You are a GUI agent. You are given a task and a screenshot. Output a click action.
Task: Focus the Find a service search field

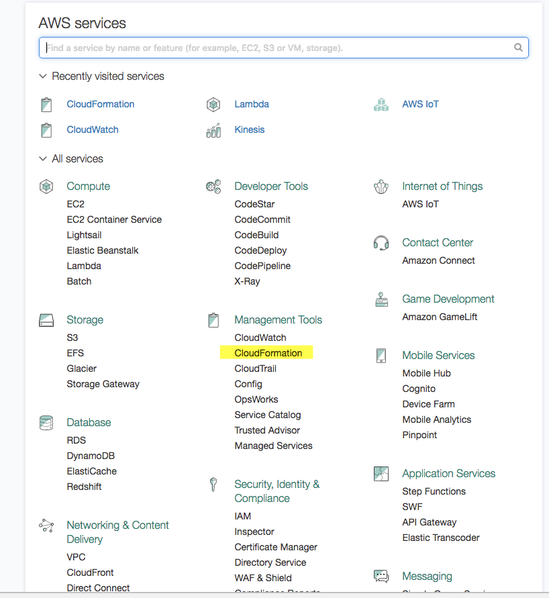pos(284,48)
